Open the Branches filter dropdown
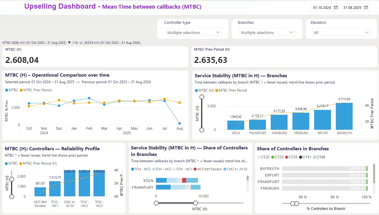The height and width of the screenshot is (215, 379). (267, 33)
